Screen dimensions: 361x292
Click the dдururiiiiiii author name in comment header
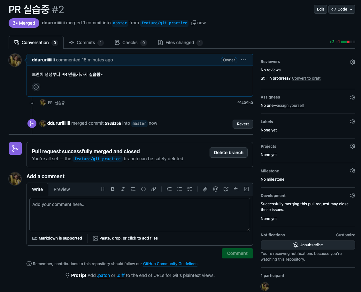click(43, 60)
